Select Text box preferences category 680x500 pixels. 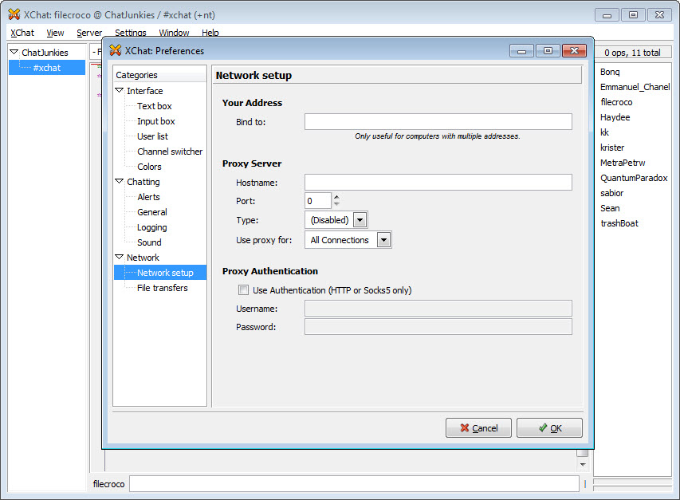[x=155, y=106]
